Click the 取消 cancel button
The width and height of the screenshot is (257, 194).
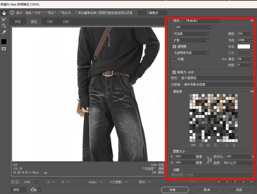pyautogui.click(x=207, y=190)
